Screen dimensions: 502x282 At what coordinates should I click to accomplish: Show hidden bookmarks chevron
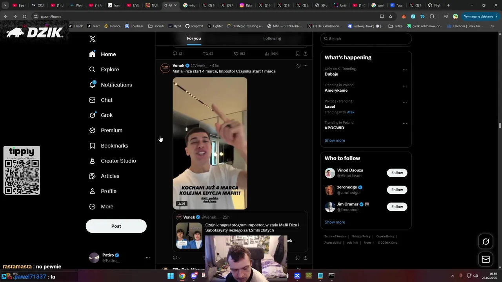coord(492,26)
